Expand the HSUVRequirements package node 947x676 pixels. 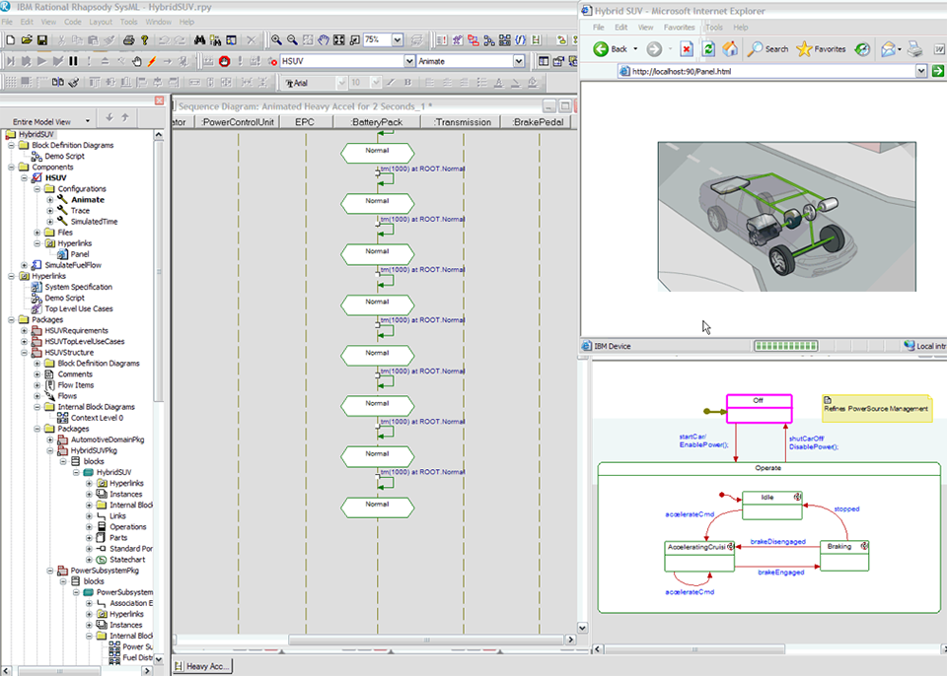click(x=24, y=331)
